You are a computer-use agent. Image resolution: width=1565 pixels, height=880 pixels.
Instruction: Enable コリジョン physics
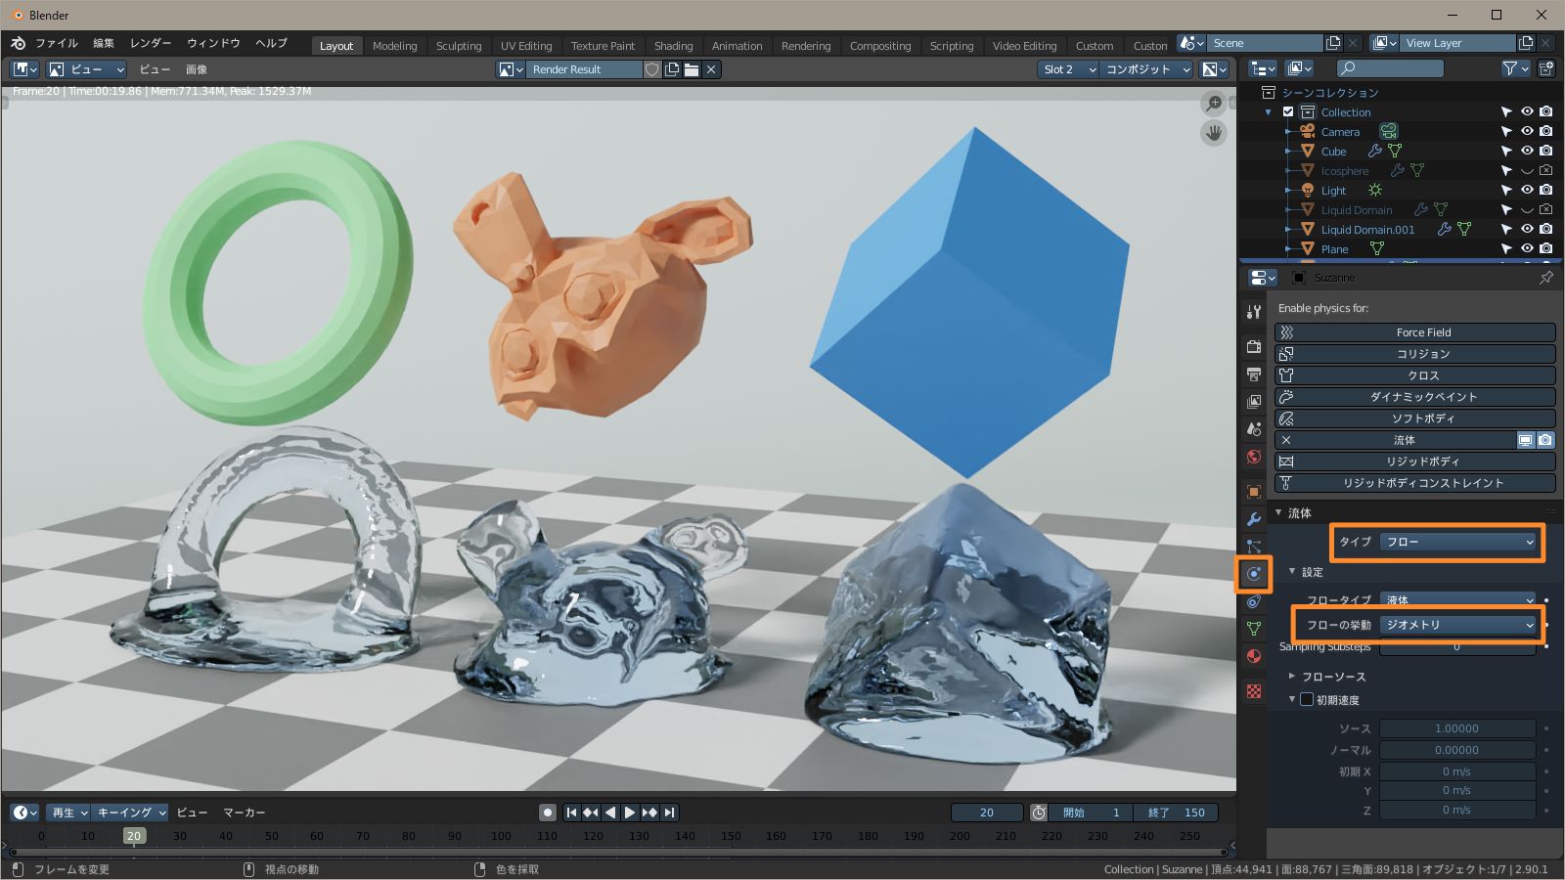[x=1414, y=354]
